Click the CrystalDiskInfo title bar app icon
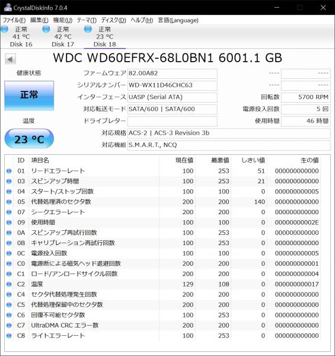 point(8,8)
